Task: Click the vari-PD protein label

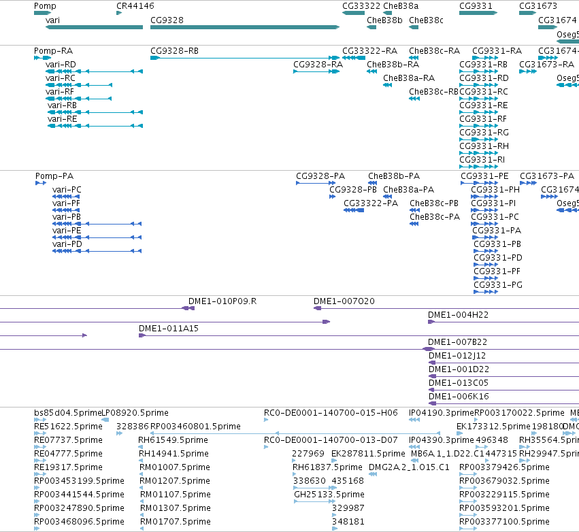Action: coord(67,244)
